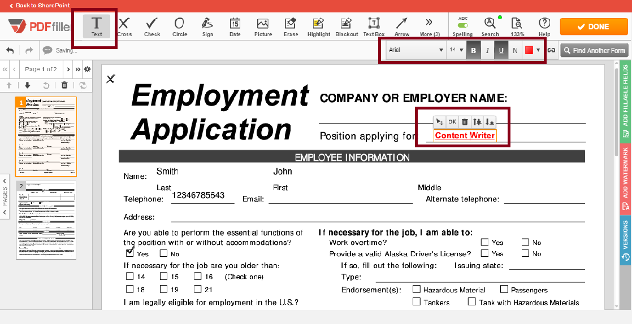632x324 pixels.
Task: Go to the previous page
Action: pyautogui.click(x=15, y=69)
